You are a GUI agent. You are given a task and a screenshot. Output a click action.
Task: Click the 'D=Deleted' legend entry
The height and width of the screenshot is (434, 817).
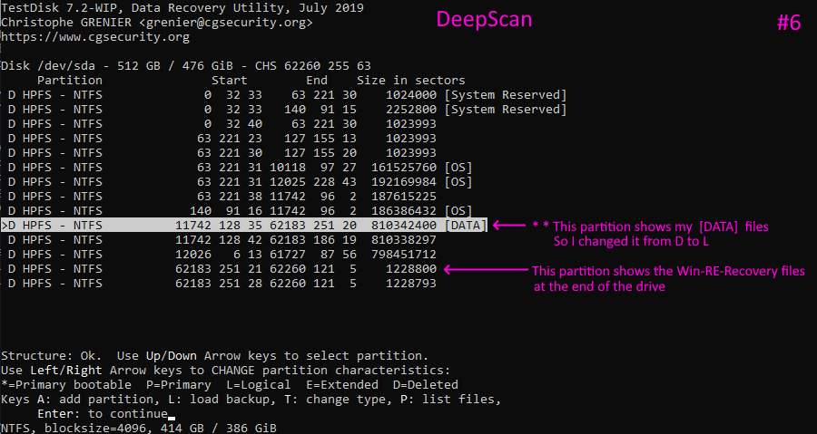(x=426, y=385)
